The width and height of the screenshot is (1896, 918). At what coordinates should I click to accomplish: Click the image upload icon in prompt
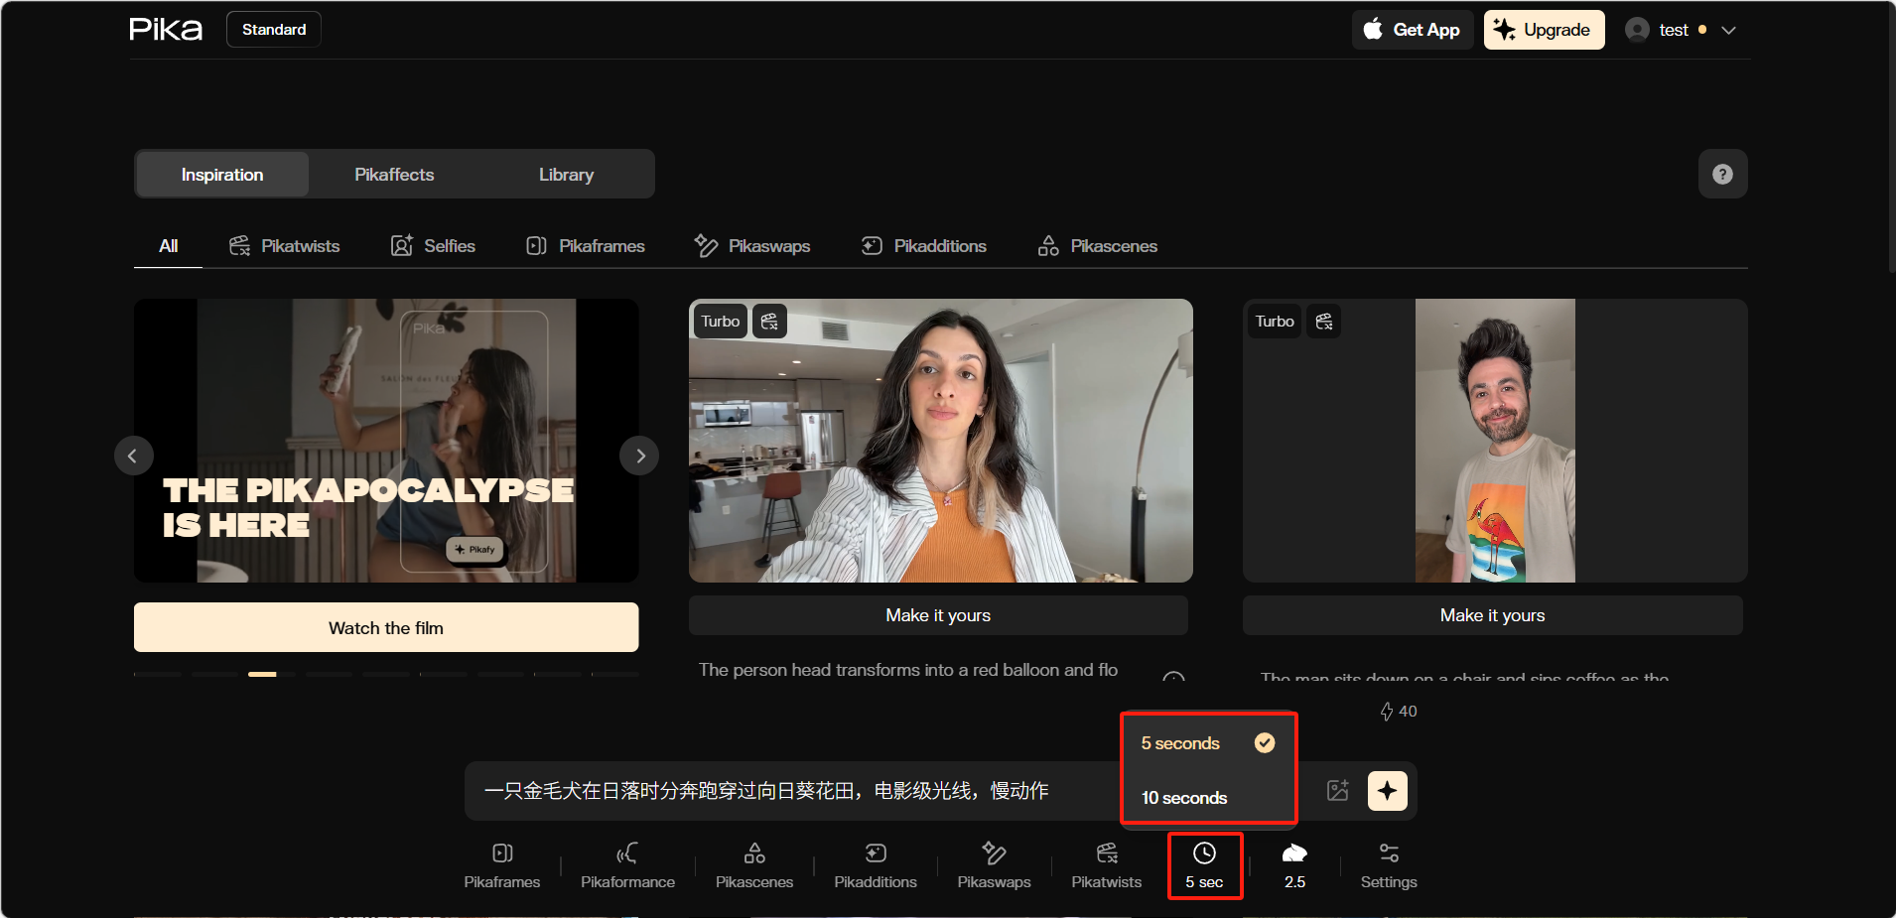(x=1337, y=791)
